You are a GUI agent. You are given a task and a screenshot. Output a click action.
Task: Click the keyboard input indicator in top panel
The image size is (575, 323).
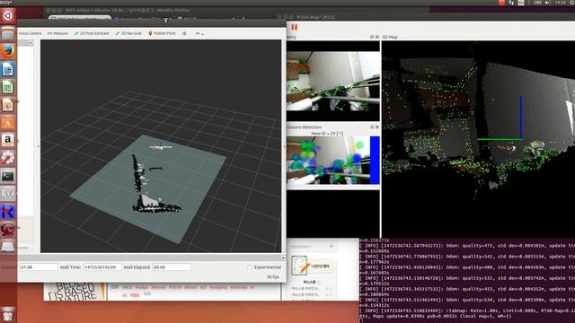(521, 3)
